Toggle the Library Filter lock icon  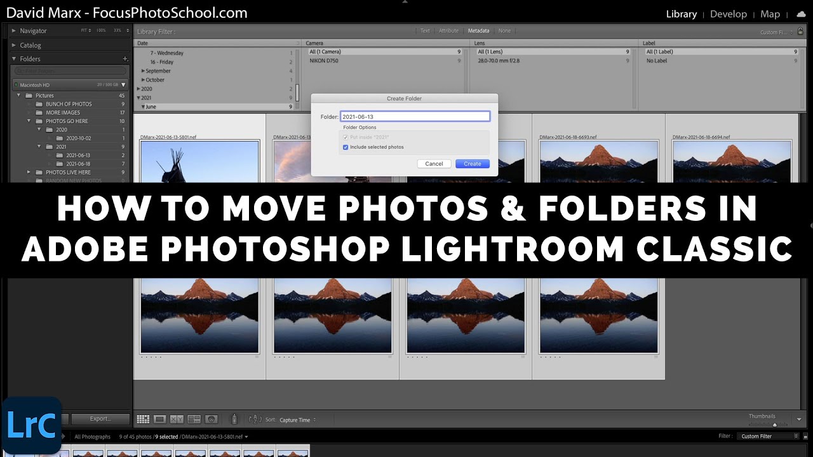(802, 31)
